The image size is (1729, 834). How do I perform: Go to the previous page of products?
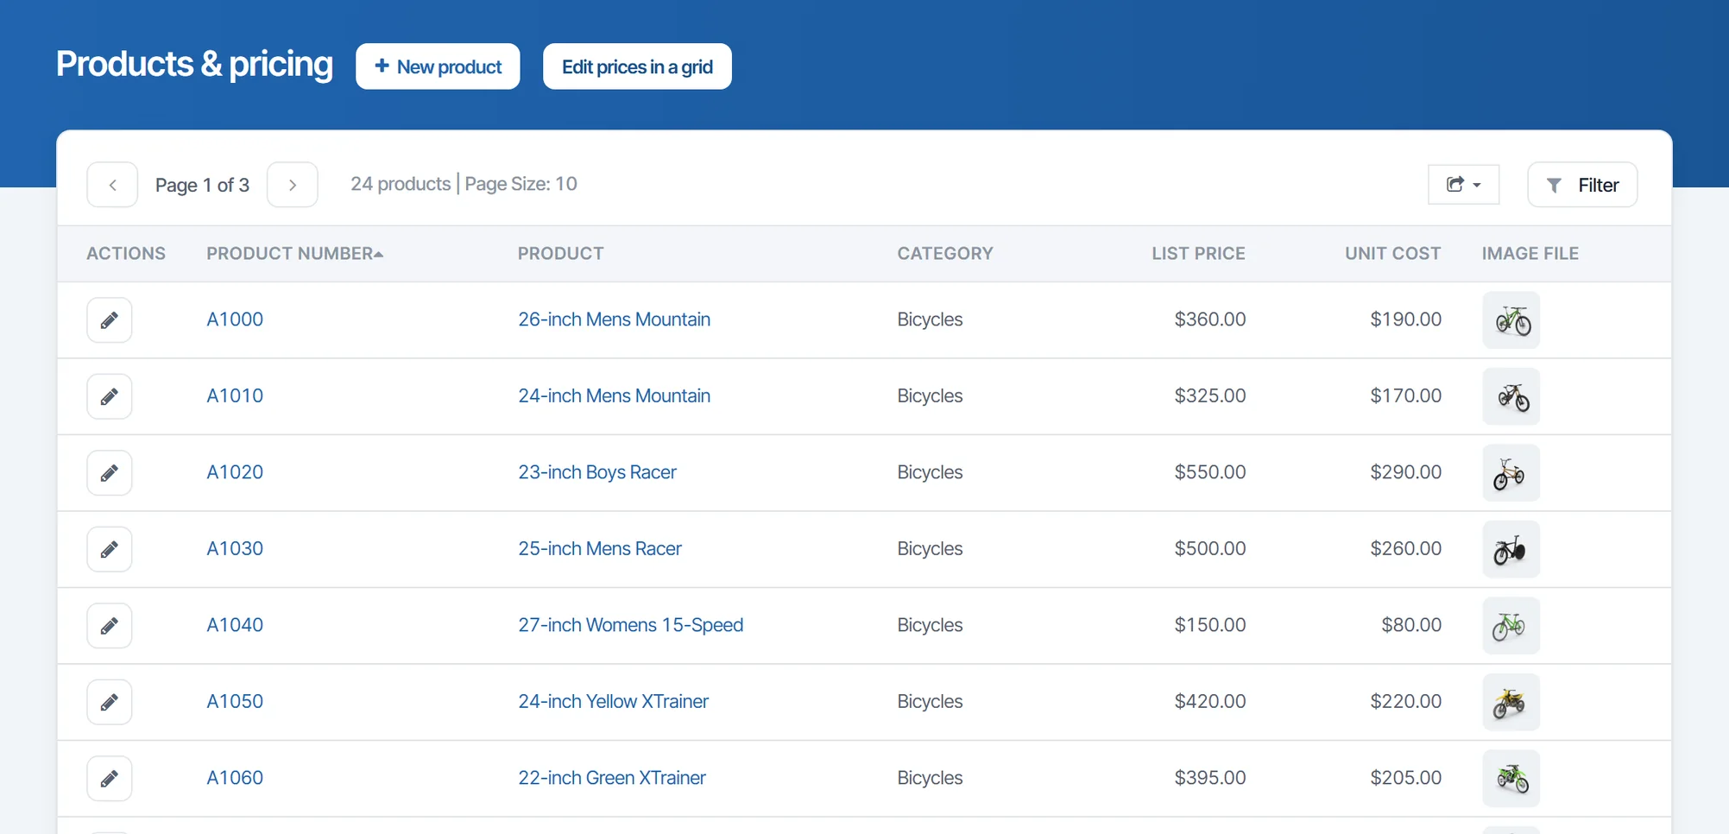tap(112, 185)
